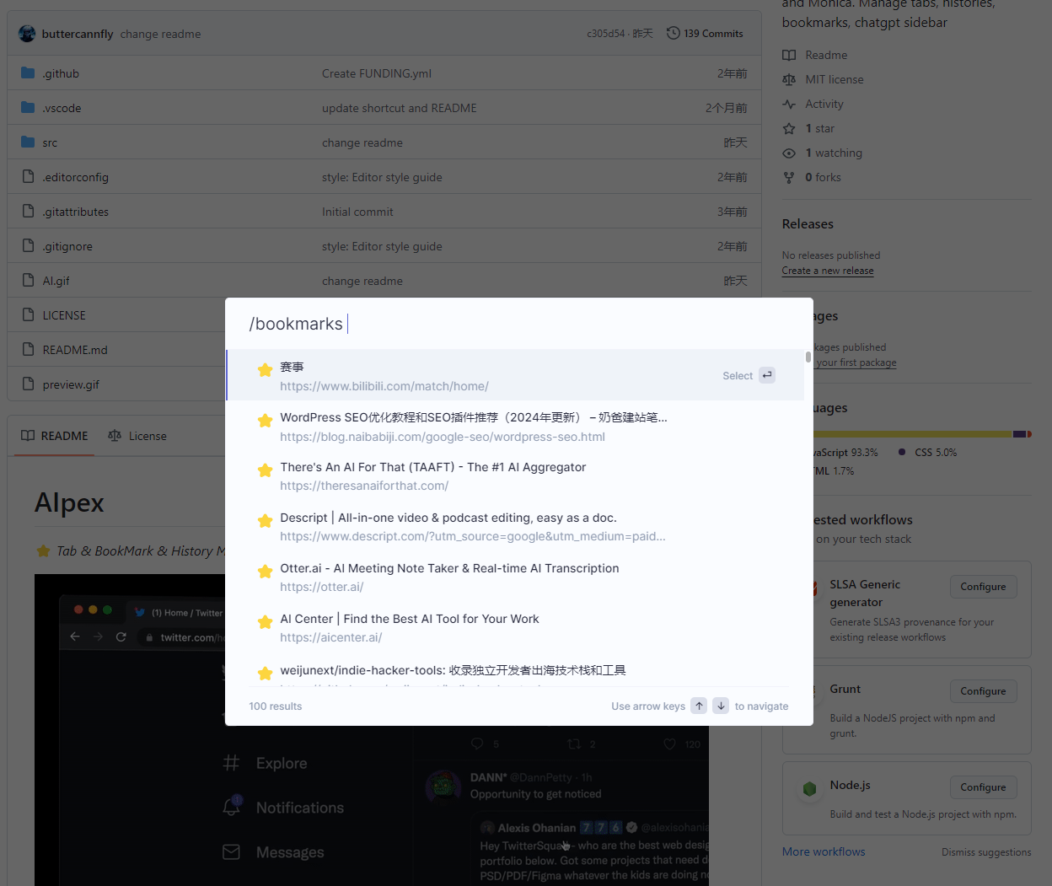Click the Releases heading link
1052x886 pixels.
[808, 223]
